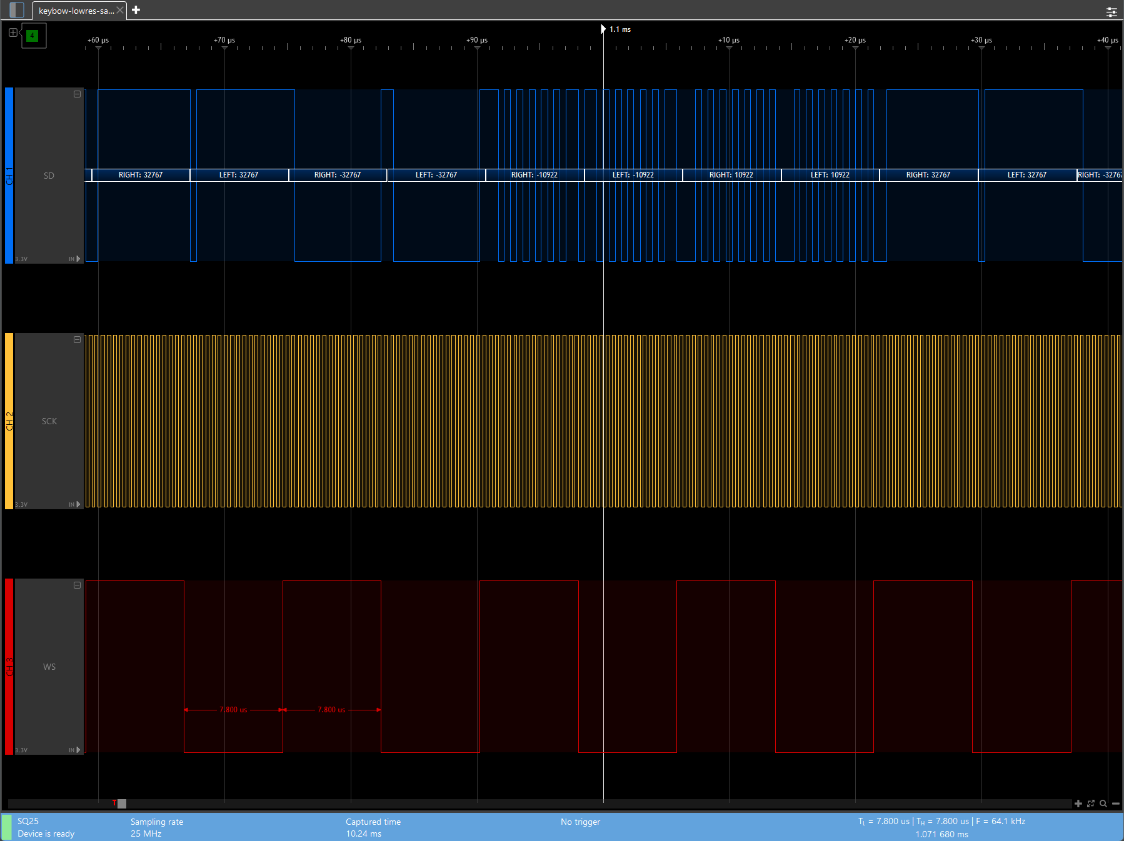Click the 1.071 680 ms cursor time readout
This screenshot has height=841, width=1124.
pyautogui.click(x=942, y=834)
